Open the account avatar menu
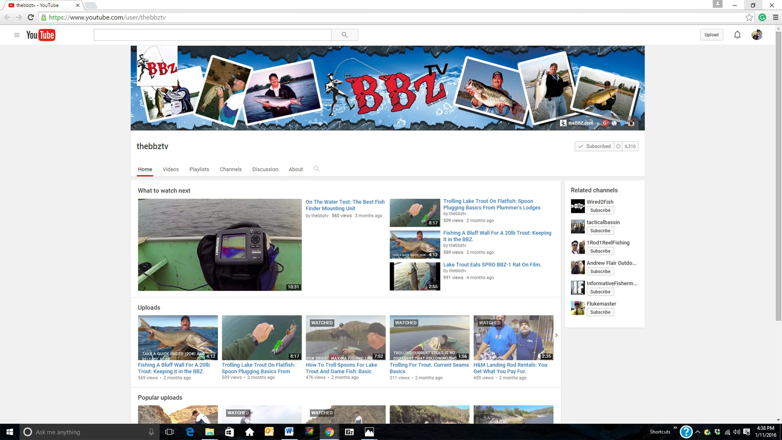This screenshot has height=440, width=782. click(x=757, y=35)
